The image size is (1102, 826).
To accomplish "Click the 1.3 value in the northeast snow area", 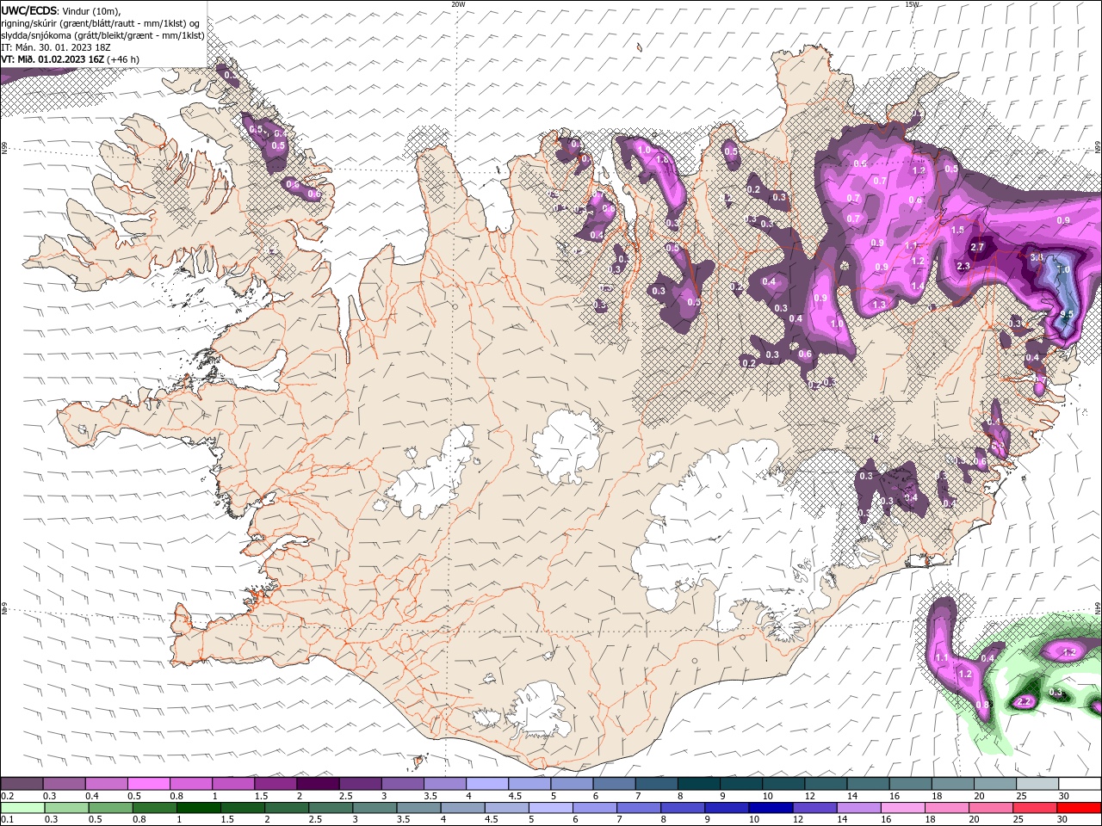I will point(879,305).
